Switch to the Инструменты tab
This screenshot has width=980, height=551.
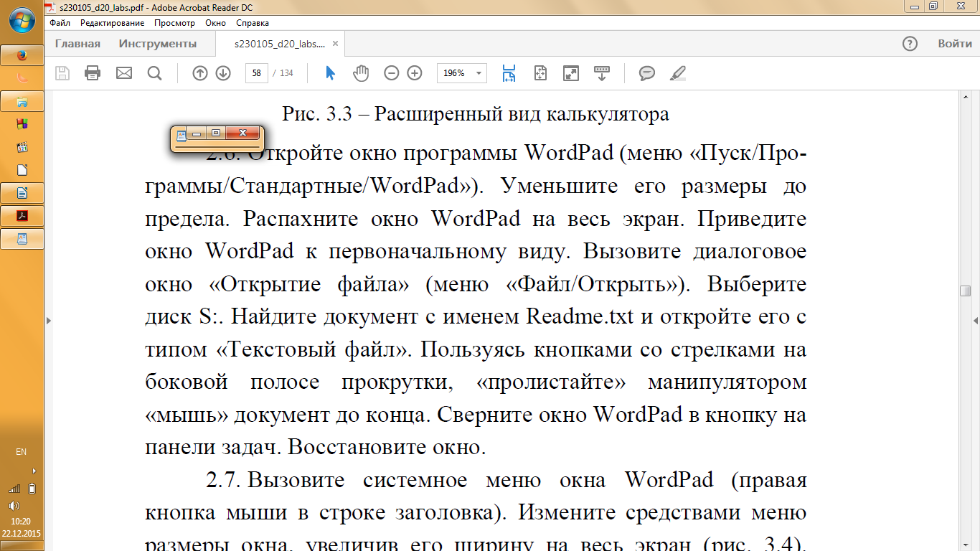(x=158, y=44)
